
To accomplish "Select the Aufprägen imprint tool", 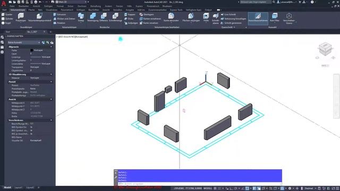I will [x=131, y=23].
